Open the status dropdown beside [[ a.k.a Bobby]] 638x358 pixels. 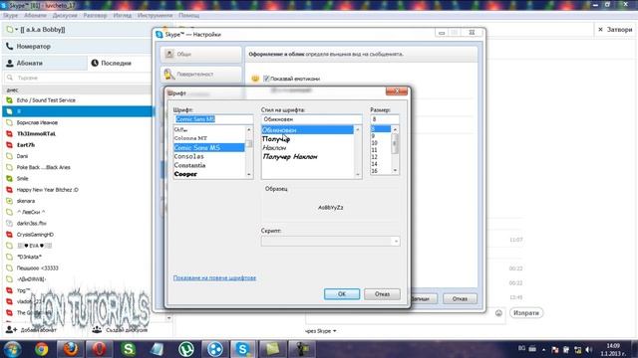tap(17, 30)
